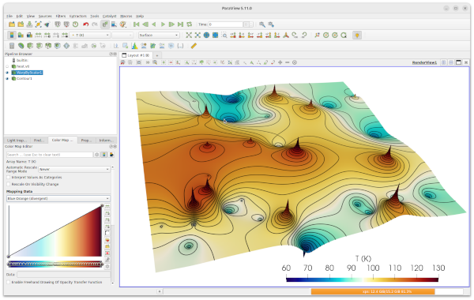Select Contour1 in the Pipeline Browser
The height and width of the screenshot is (300, 474).
point(24,78)
